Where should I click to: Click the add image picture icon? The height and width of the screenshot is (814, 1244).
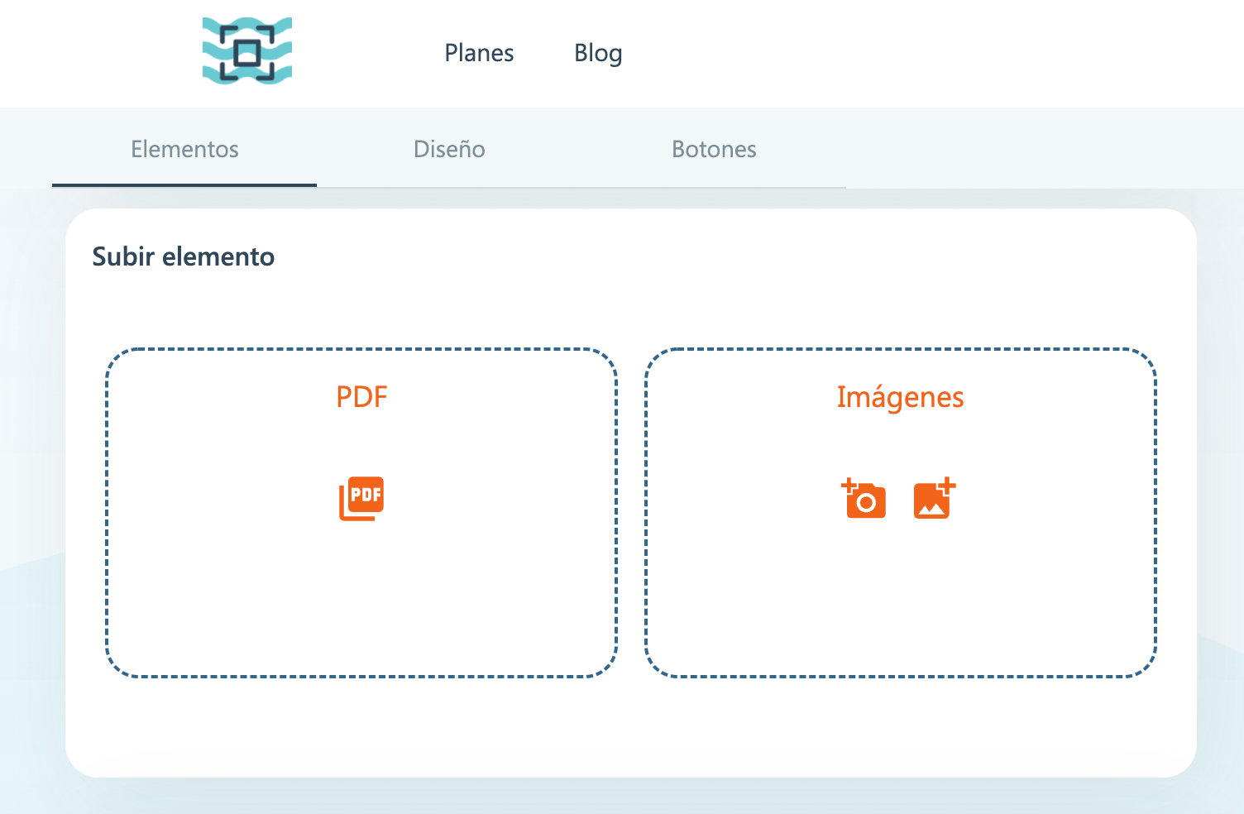[935, 498]
